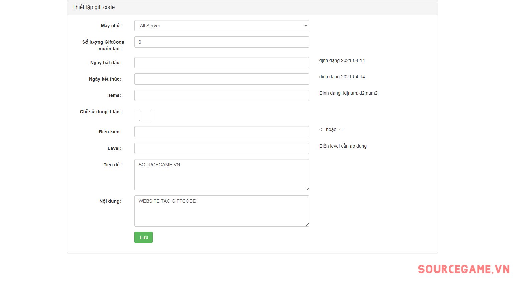Click the Nội dung textarea resize handle
Screen dimensions: 521x285
point(307,224)
